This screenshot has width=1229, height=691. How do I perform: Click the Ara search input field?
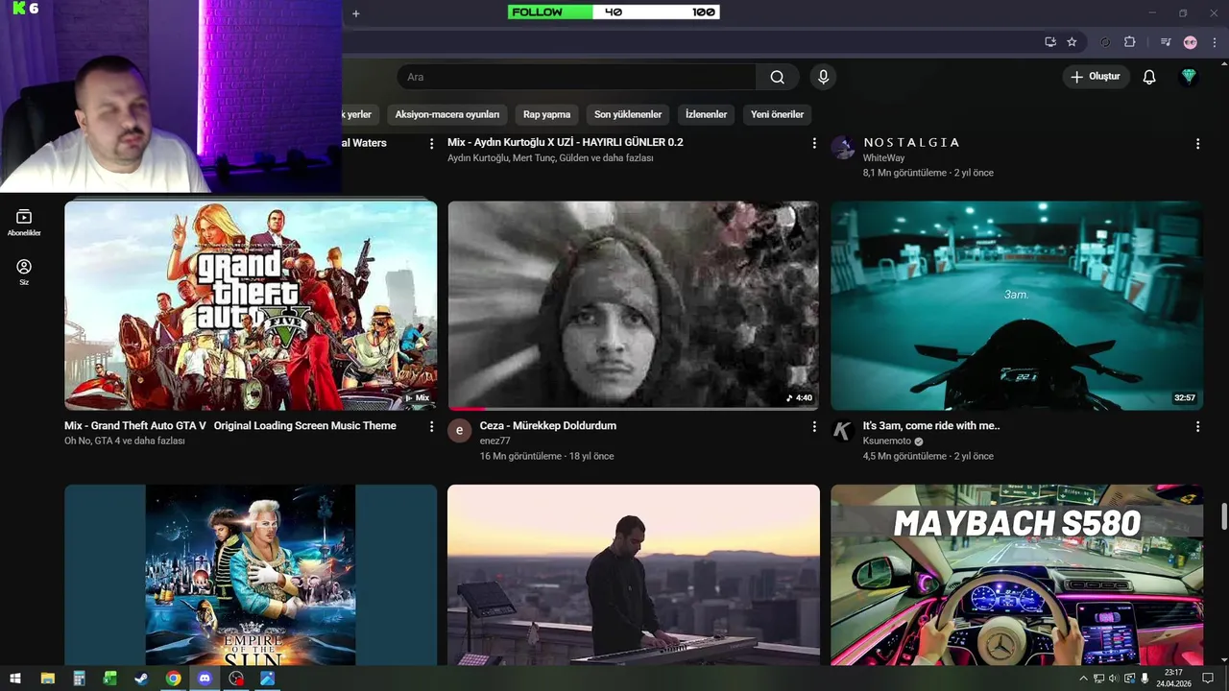point(576,77)
